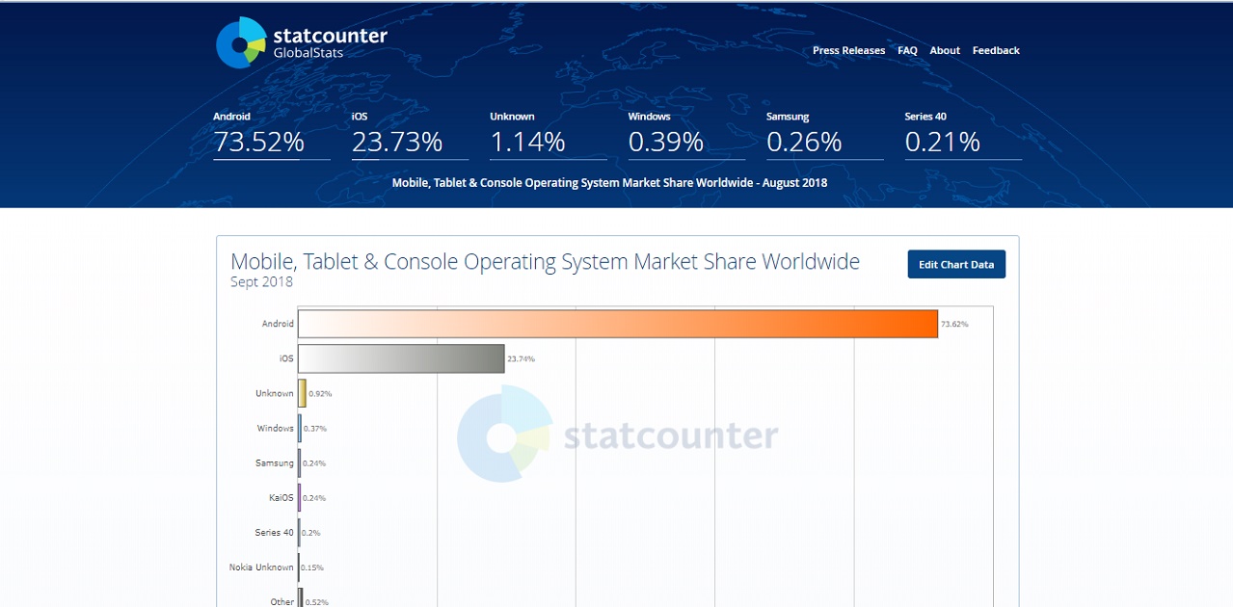The height and width of the screenshot is (607, 1233).
Task: Click the Series 40 axis label in chart
Action: 275,532
